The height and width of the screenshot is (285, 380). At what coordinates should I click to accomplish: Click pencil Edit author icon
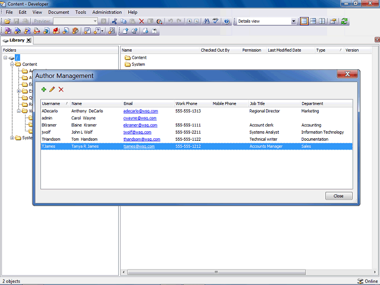click(x=52, y=90)
